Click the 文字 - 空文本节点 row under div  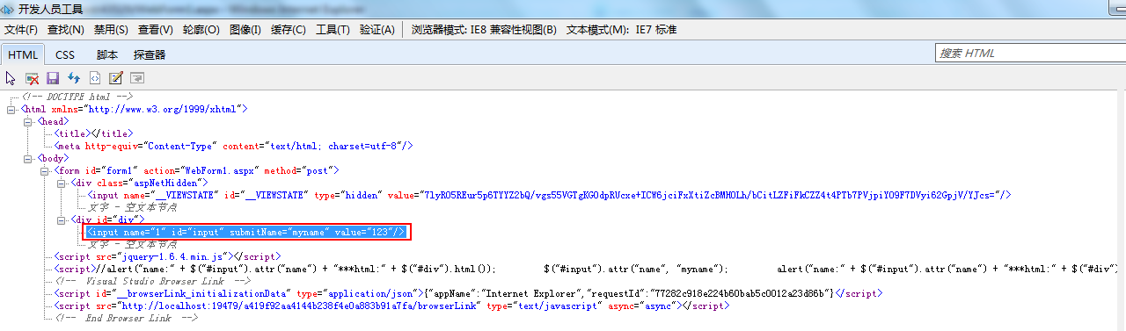[132, 244]
